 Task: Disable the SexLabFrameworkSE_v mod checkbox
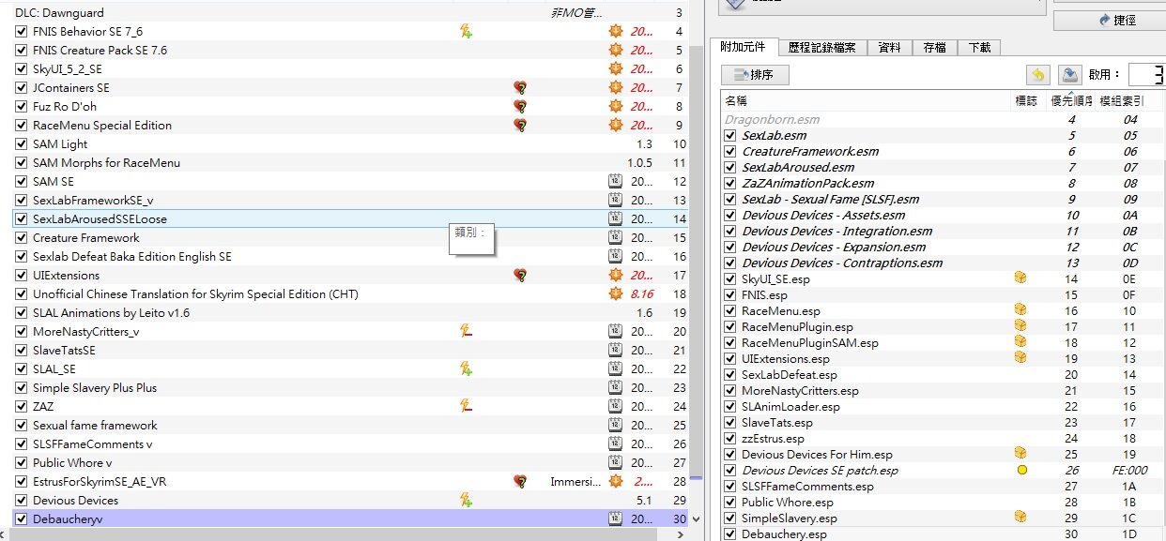pyautogui.click(x=22, y=200)
